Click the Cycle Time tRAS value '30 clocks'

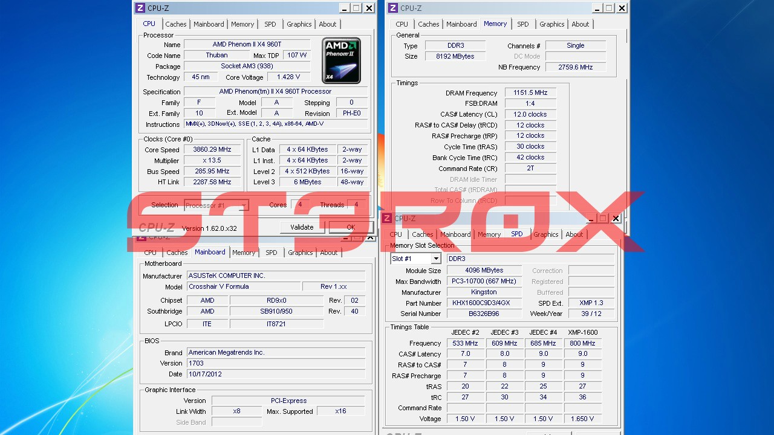(530, 146)
